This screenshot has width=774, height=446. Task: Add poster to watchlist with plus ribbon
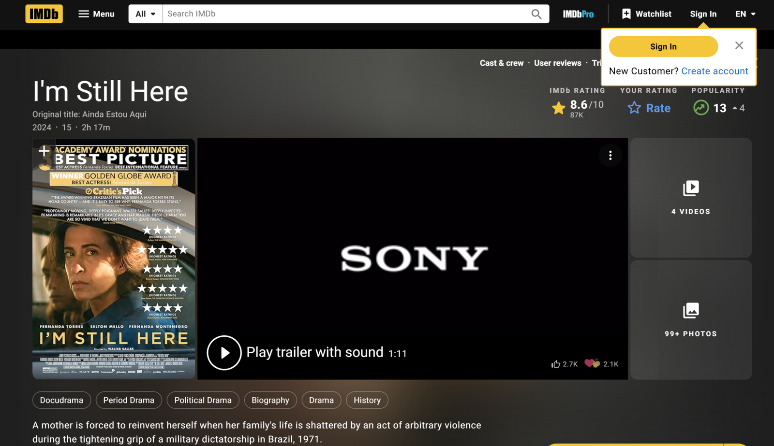tap(44, 151)
